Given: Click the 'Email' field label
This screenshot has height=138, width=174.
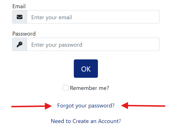Looking at the screenshot, I should (x=19, y=6).
